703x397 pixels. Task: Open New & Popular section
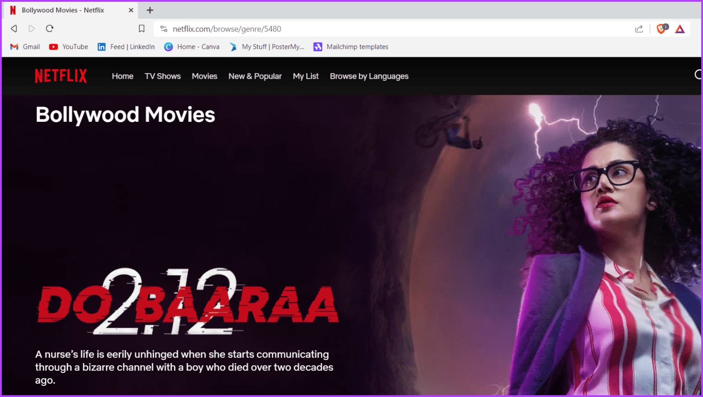(255, 76)
